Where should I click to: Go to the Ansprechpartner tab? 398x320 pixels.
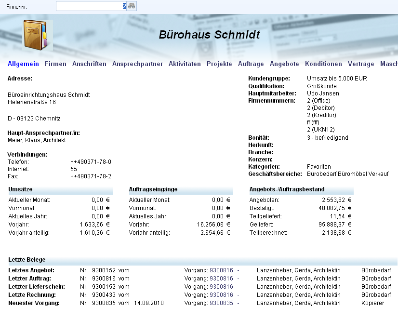[137, 64]
